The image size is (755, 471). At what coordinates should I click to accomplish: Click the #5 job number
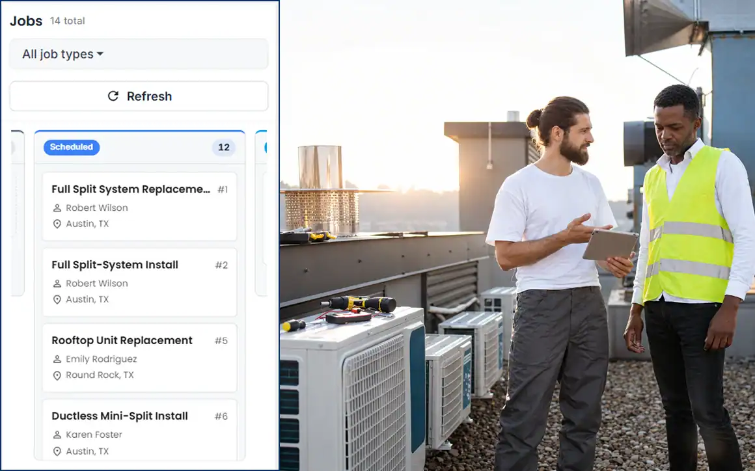coord(221,341)
